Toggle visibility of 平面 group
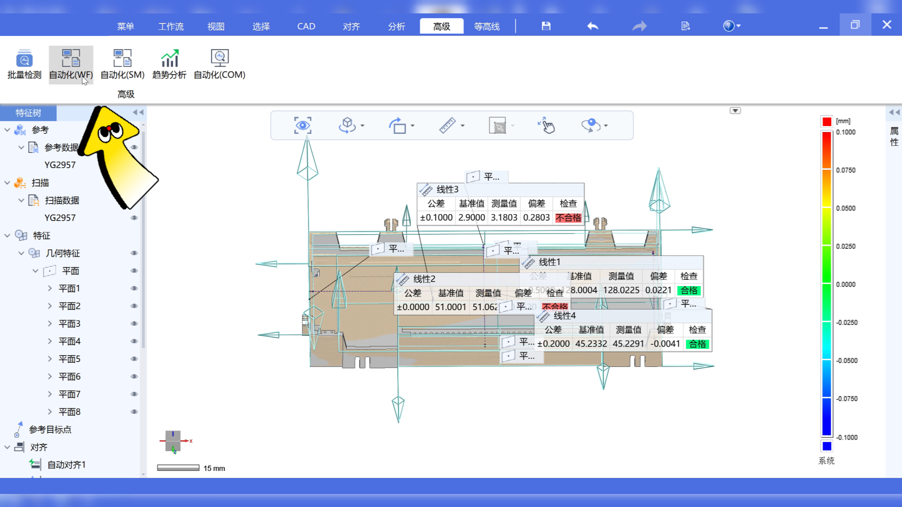The height and width of the screenshot is (507, 902). pyautogui.click(x=134, y=271)
